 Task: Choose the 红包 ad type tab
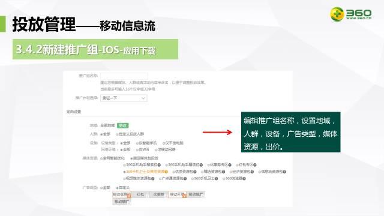click(x=140, y=194)
